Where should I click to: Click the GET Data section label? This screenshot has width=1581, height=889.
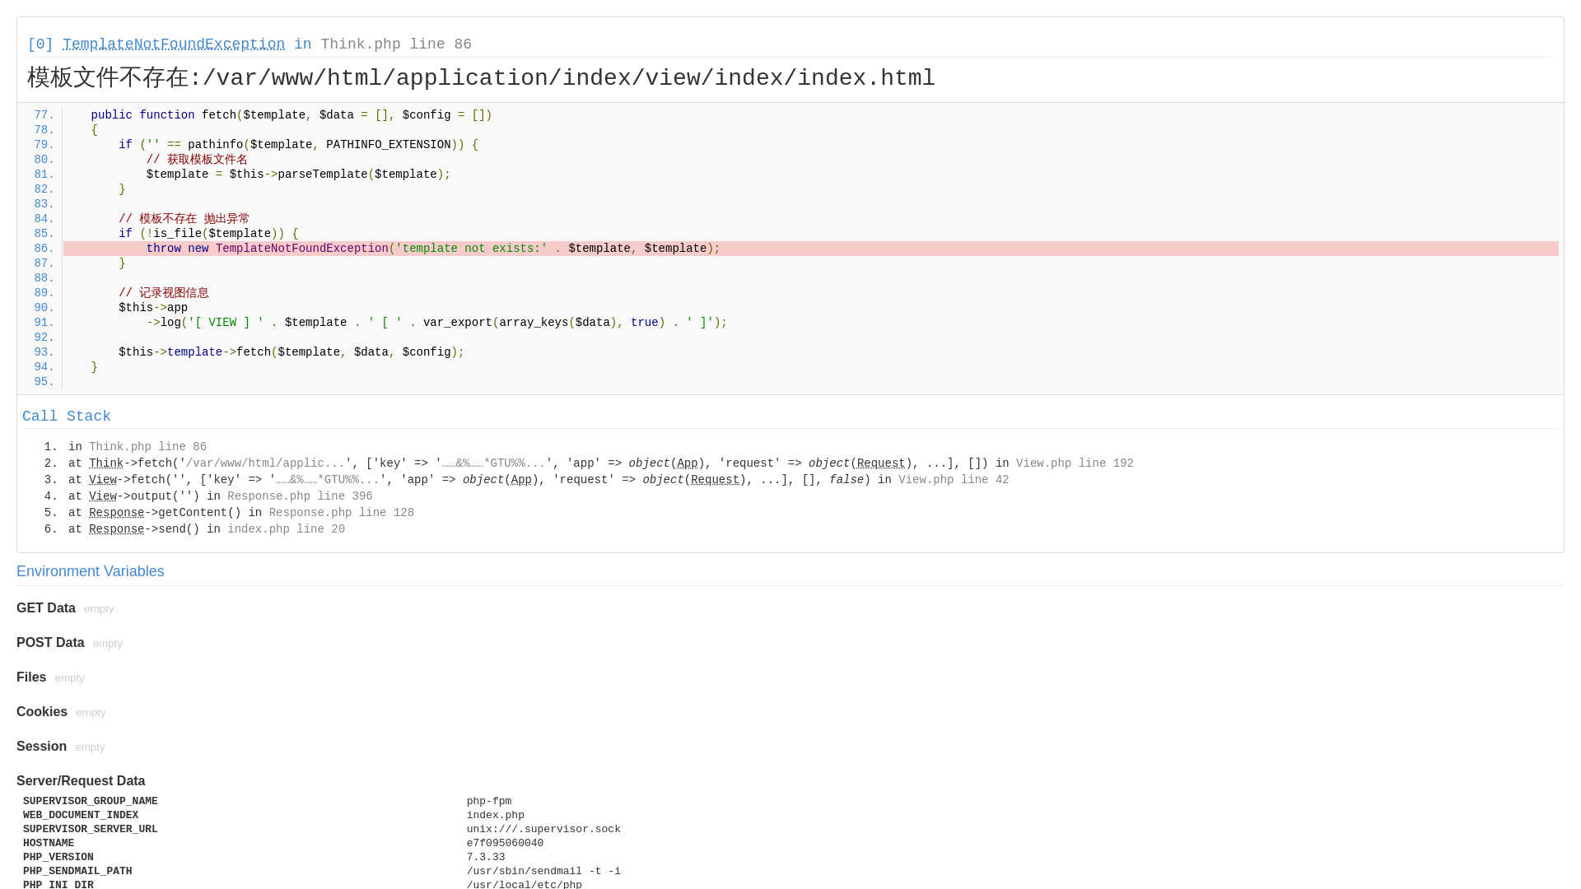[46, 608]
